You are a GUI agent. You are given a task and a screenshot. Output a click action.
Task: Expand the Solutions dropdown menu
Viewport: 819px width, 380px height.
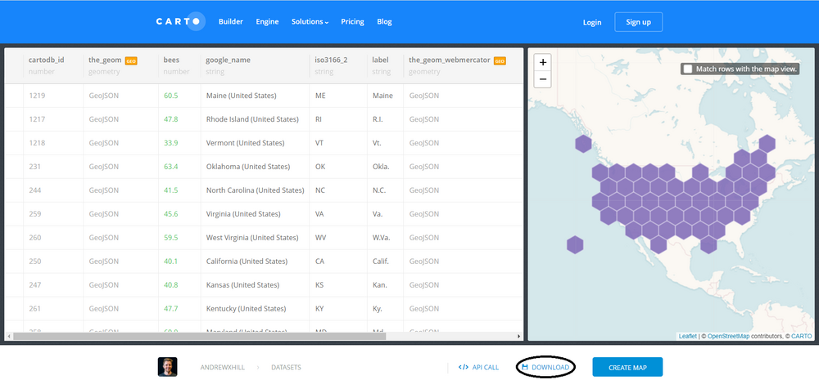click(310, 22)
